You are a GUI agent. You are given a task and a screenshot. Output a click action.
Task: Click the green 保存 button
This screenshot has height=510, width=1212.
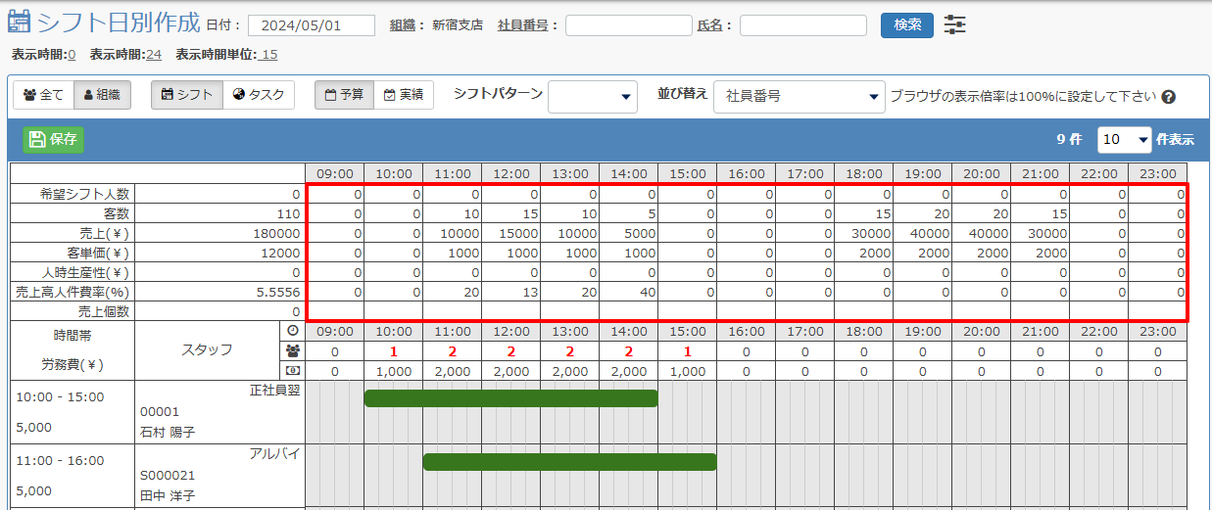(54, 140)
